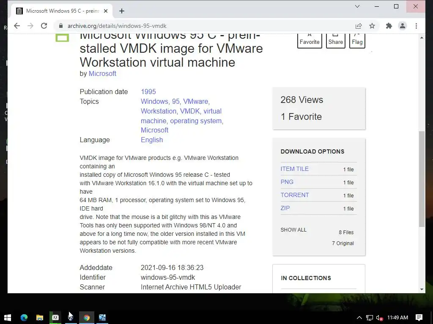Select the Microsoft Windows 95 C tab
The width and height of the screenshot is (433, 324).
(62, 11)
